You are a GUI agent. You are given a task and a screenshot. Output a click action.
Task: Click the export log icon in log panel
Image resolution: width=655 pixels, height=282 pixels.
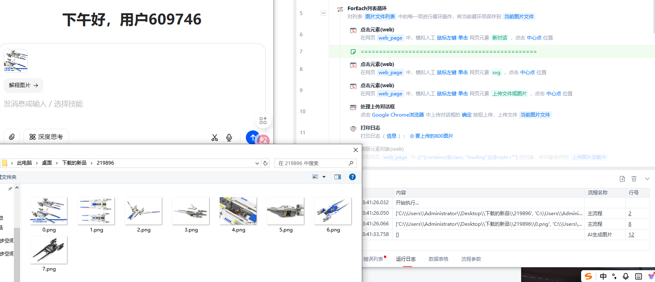pyautogui.click(x=622, y=179)
